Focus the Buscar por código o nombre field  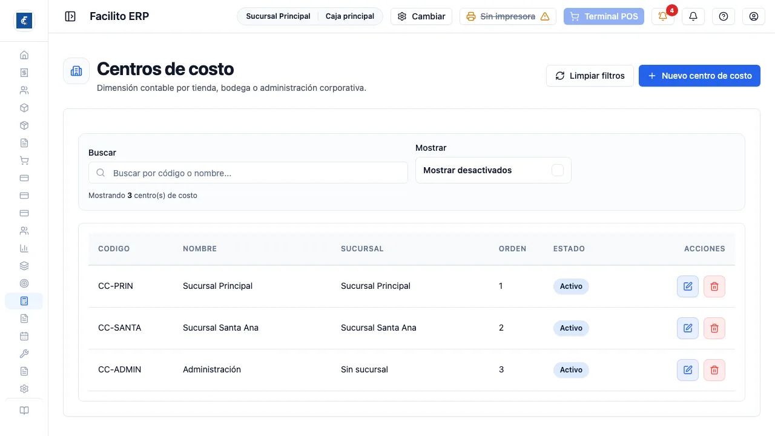[x=248, y=173]
